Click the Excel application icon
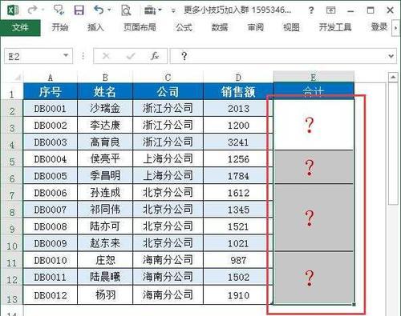 13,10
